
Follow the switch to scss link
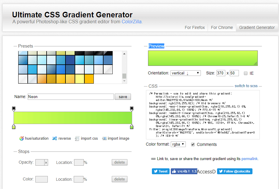tap(246, 86)
